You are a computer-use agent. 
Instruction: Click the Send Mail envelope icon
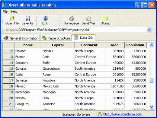coord(89,19)
